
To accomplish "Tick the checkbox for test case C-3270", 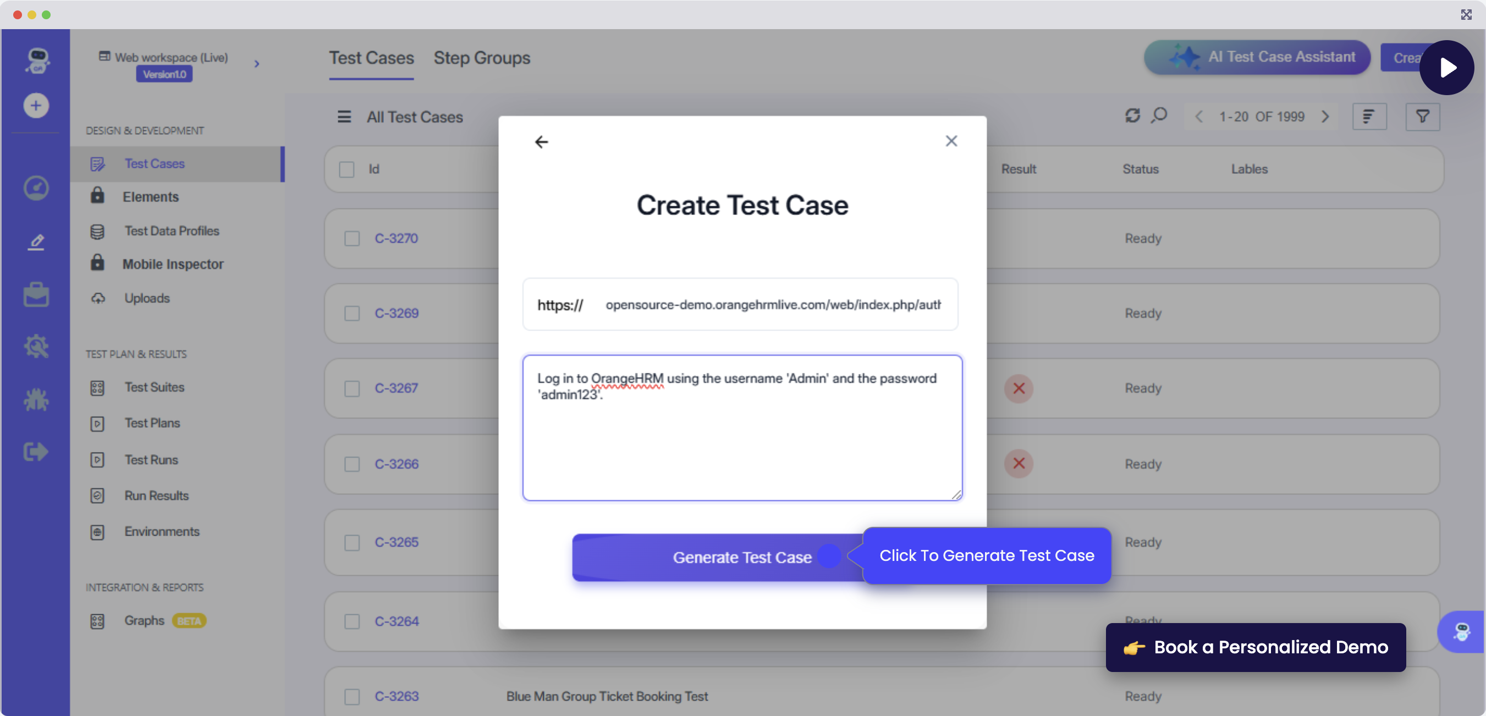I will (x=352, y=238).
